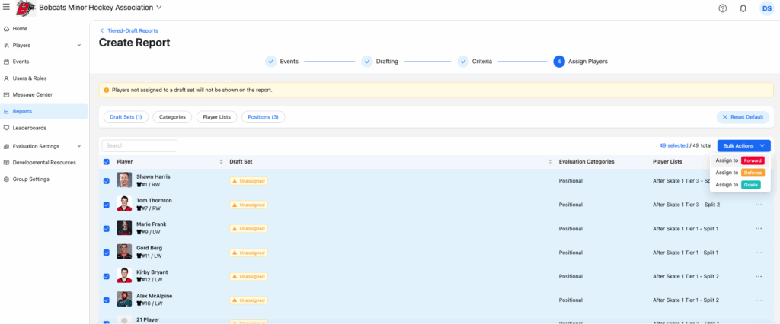
Task: Open the Bulk Actions dropdown
Action: (743, 145)
